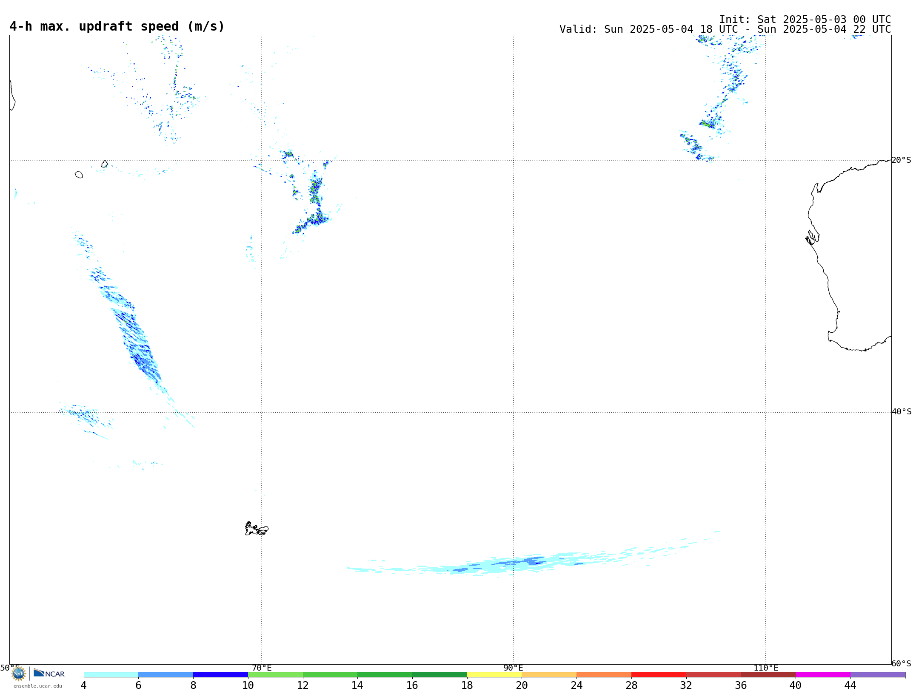Click the light blue 6-8 color swatch

166,675
